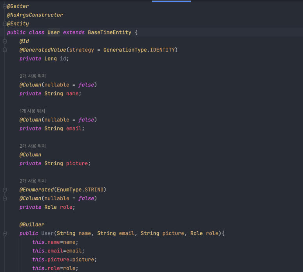Image resolution: width=303 pixels, height=272 pixels.
Task: Click the public keyword of class declaration
Action: [x=16, y=32]
